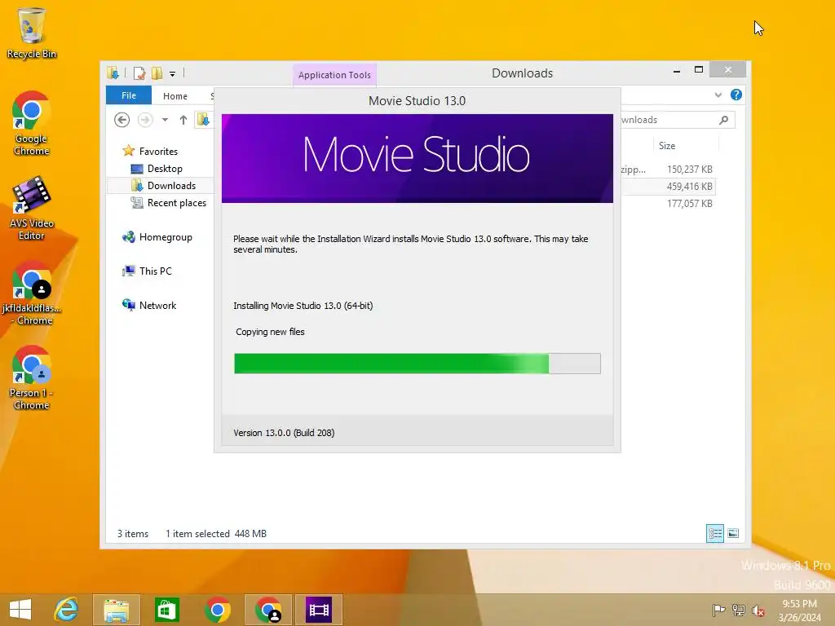Select the Application Tools contextual tab

(334, 75)
